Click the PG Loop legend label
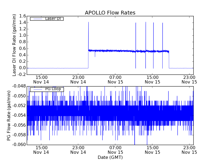The width and height of the screenshot is (215, 161). tap(53, 89)
